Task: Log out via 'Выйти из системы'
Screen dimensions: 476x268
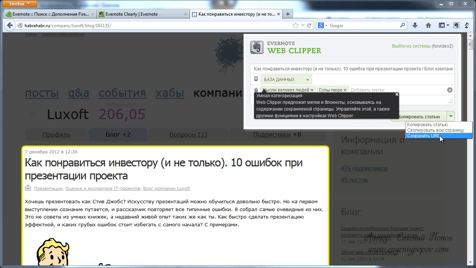Action: (x=411, y=46)
